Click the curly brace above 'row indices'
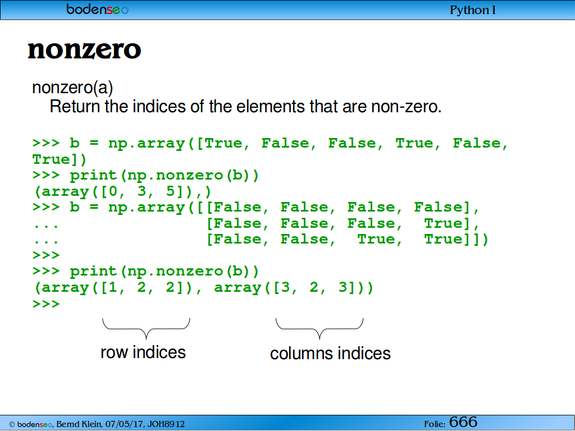The image size is (575, 431). coord(146,328)
